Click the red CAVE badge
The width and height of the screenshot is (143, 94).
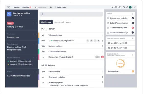click(x=10, y=23)
